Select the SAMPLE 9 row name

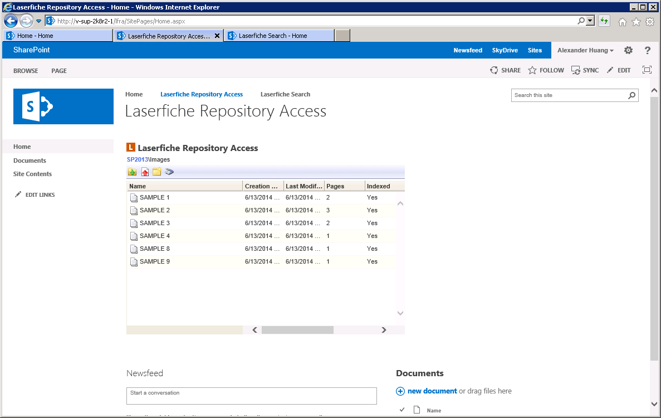tap(155, 262)
